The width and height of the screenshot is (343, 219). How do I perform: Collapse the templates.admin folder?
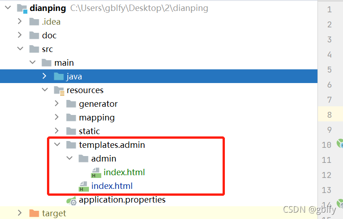tap(57, 144)
